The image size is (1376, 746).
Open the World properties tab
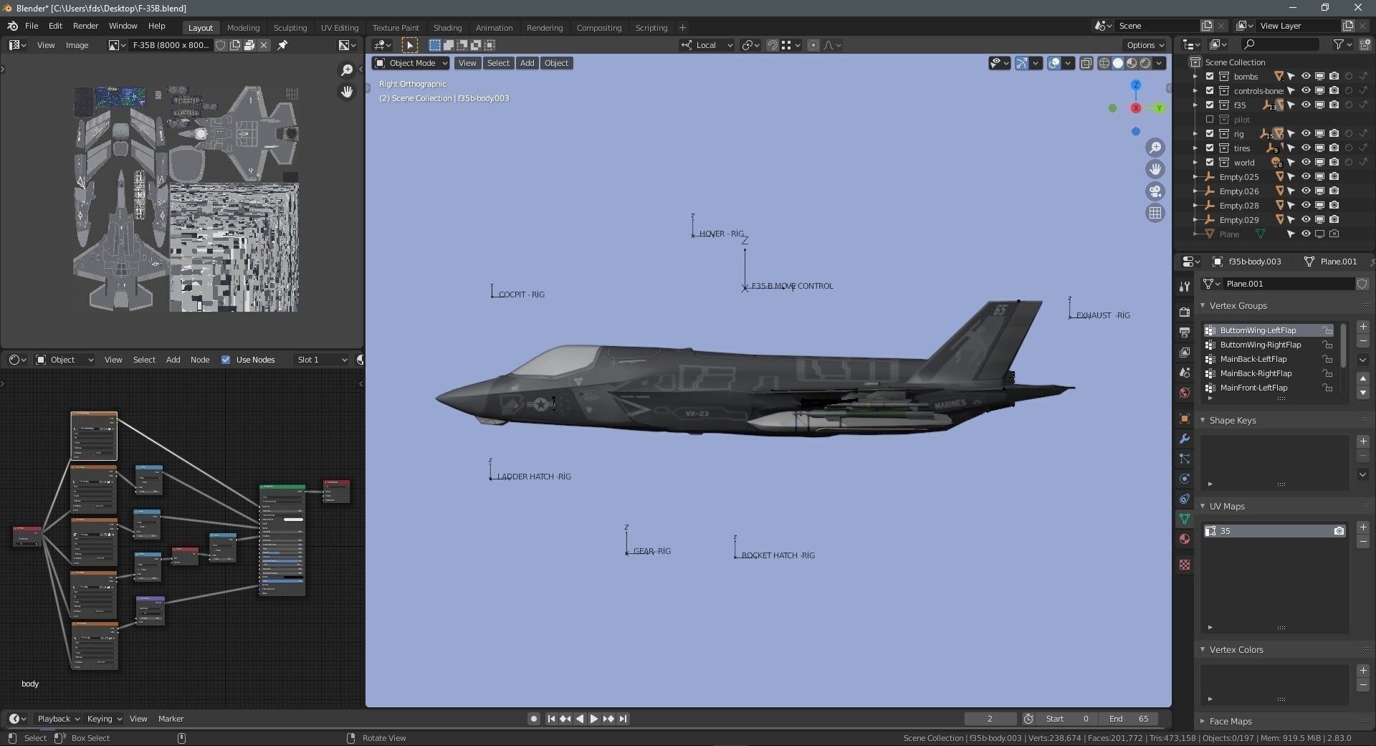pos(1185,393)
